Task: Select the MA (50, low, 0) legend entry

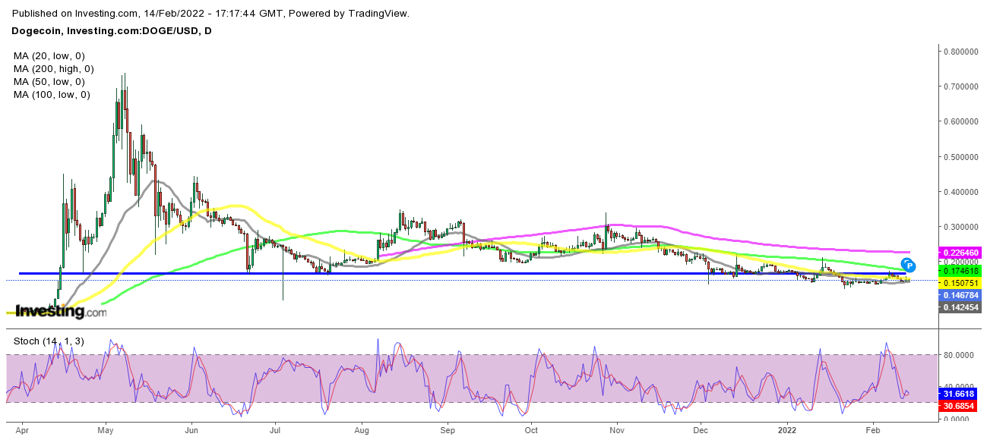Action: (49, 82)
